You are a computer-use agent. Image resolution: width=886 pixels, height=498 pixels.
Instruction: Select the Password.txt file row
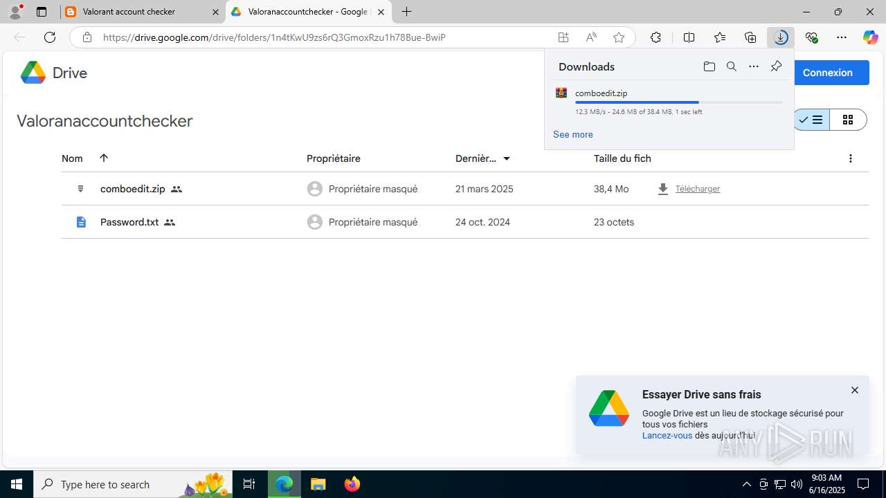464,222
